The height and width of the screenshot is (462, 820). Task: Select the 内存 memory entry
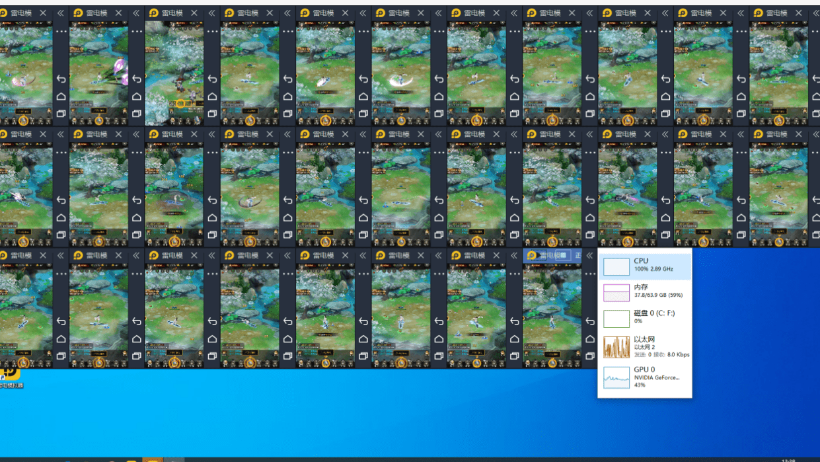pyautogui.click(x=645, y=291)
